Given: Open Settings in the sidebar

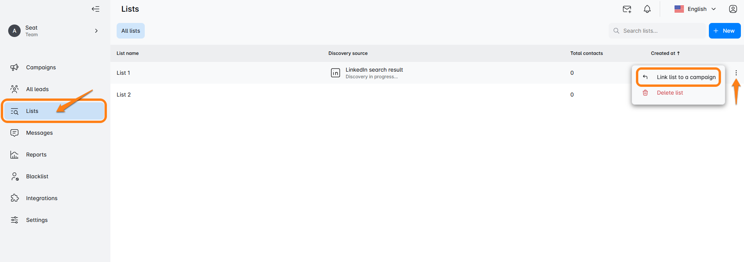Looking at the screenshot, I should coord(37,220).
